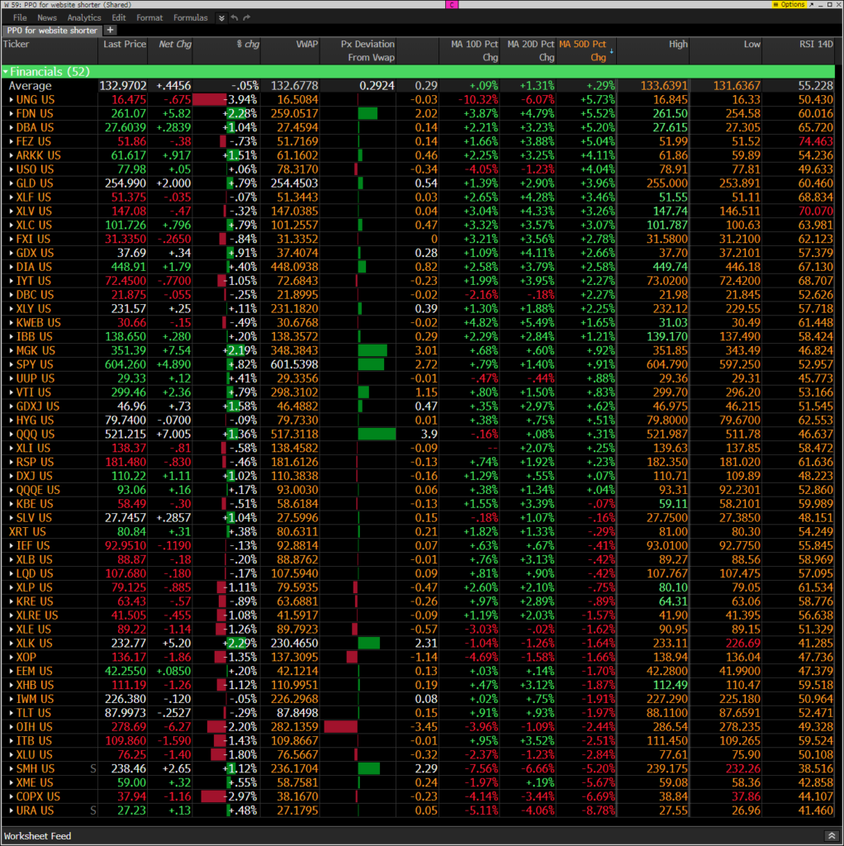Screen dimensions: 844x846
Task: Add a new worksheet tab with plus button
Action: (110, 31)
